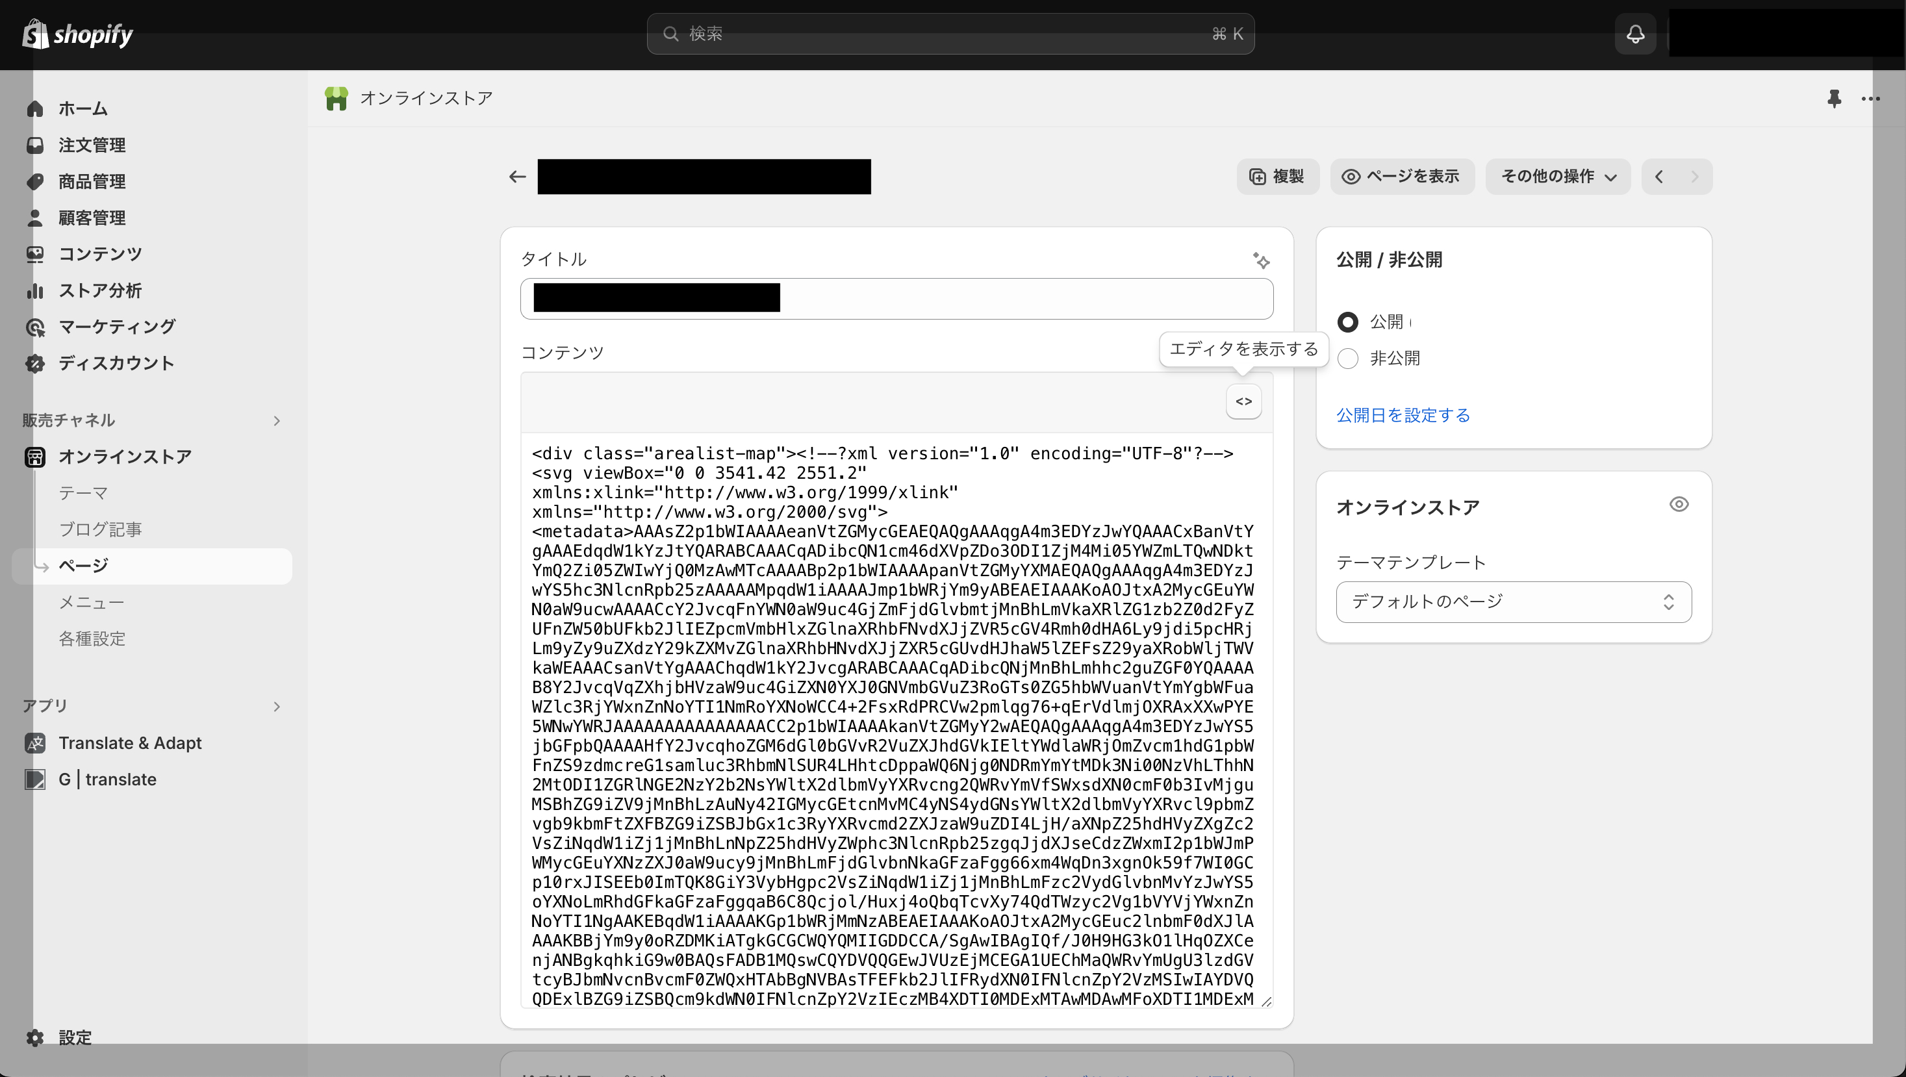Go to the previous page with the chevron
1906x1077 pixels.
coord(1659,177)
